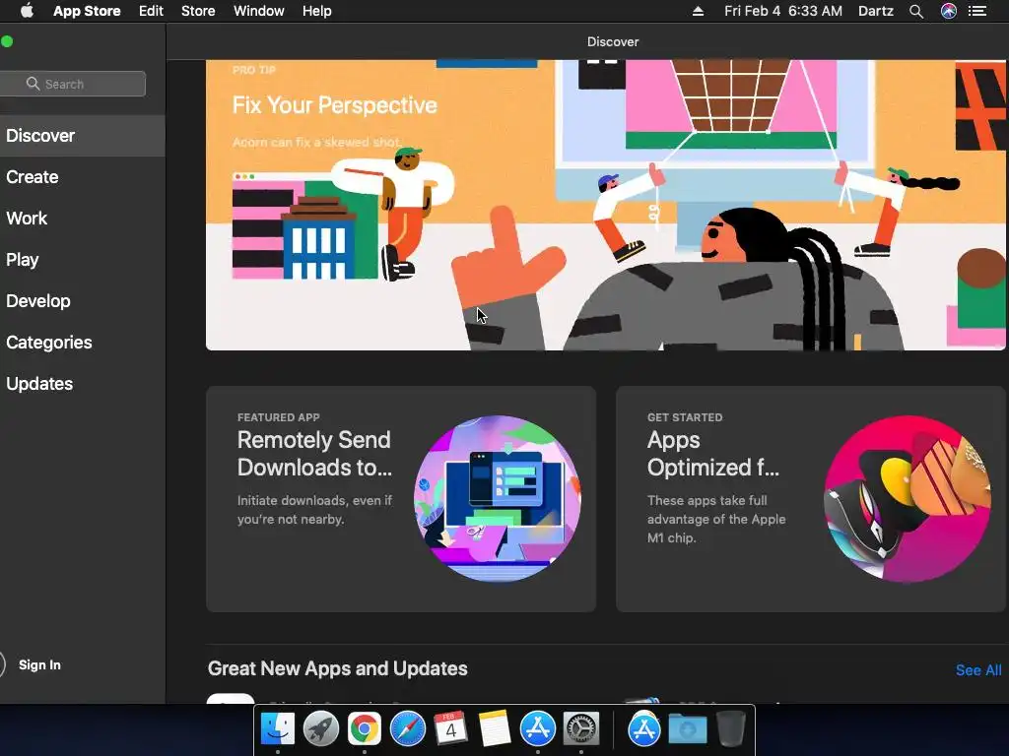Open Remotely Send Downloads featured card
The image size is (1009, 756).
point(401,499)
